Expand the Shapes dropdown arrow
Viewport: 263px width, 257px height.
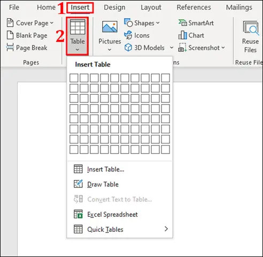tap(158, 23)
